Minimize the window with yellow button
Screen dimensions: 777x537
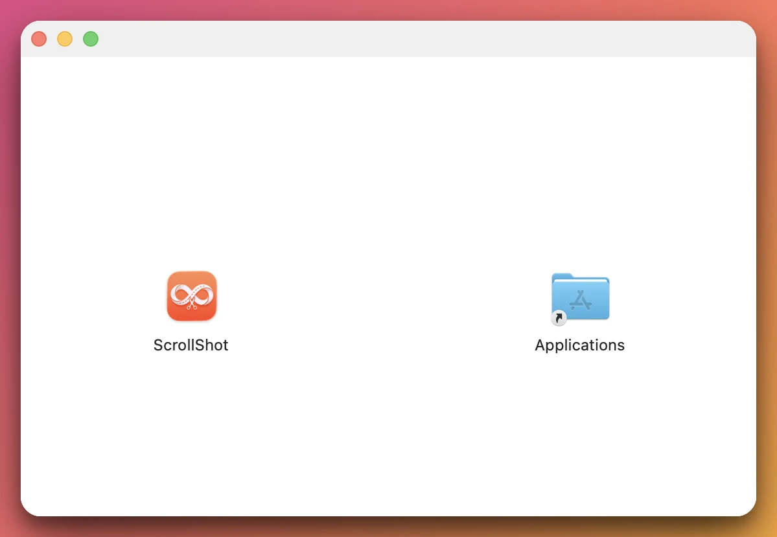pyautogui.click(x=65, y=39)
